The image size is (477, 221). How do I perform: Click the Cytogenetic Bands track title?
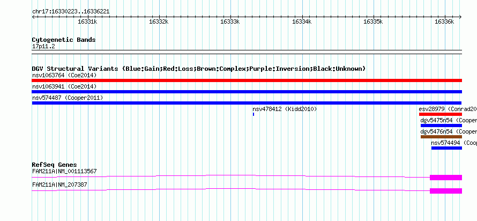[64, 40]
